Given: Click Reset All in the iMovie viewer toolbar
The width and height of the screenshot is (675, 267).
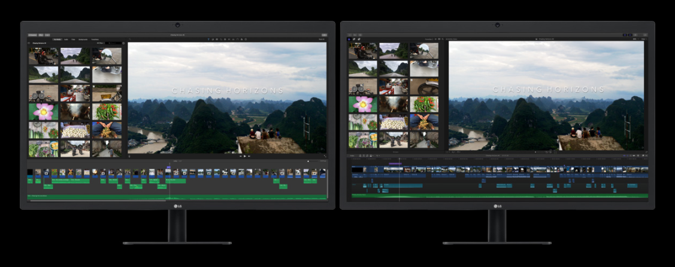Looking at the screenshot, I should click(322, 39).
